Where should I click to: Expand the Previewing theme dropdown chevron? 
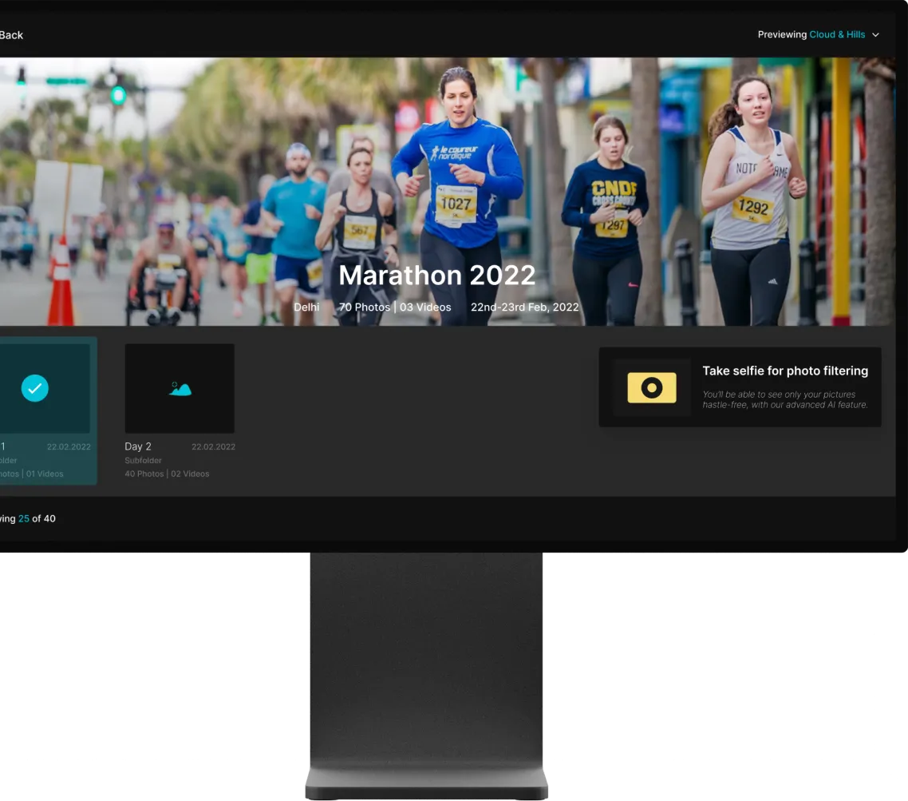tap(875, 35)
